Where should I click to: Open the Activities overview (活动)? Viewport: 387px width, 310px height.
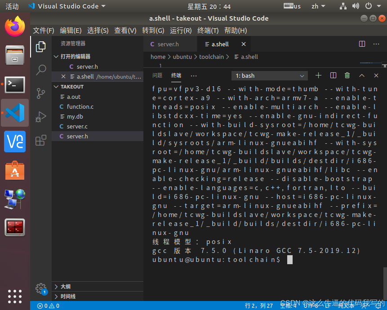tap(12, 6)
